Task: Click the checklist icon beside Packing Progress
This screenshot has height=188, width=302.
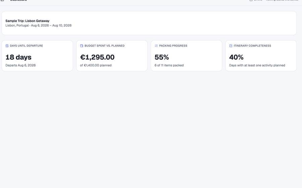Action: 156,46
